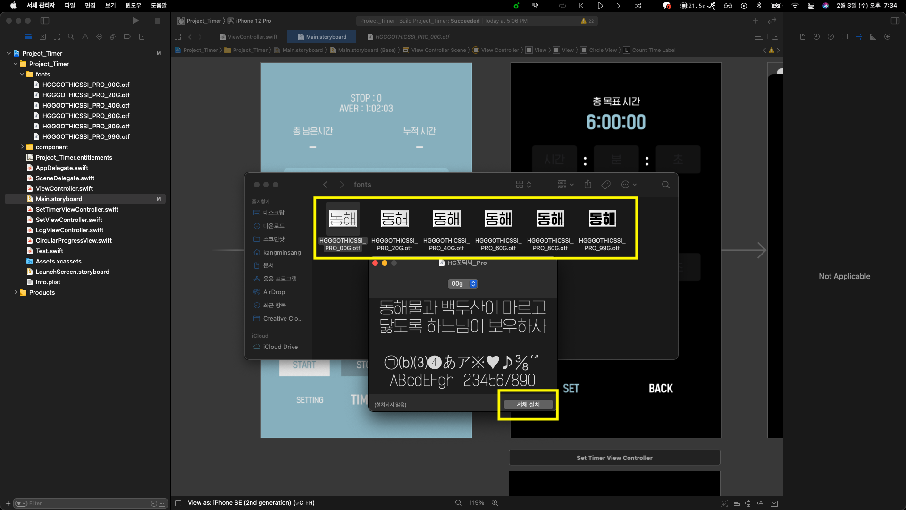The width and height of the screenshot is (906, 510).
Task: Zoom in the storyboard canvas
Action: [495, 503]
